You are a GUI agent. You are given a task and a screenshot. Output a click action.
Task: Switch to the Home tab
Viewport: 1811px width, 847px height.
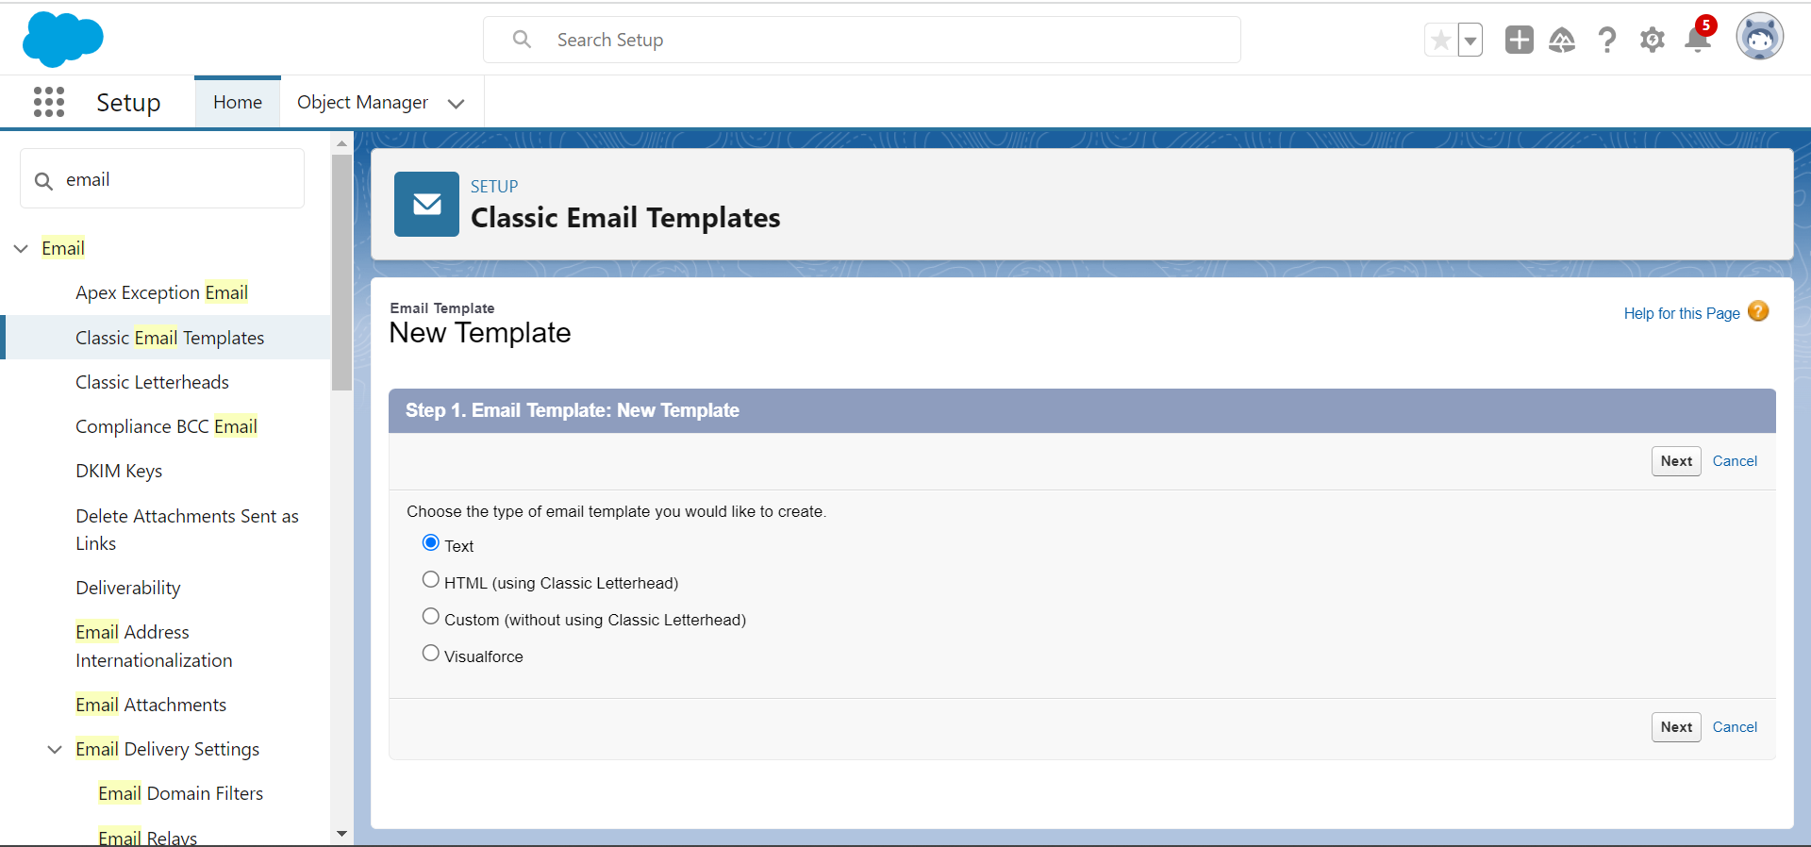tap(238, 102)
